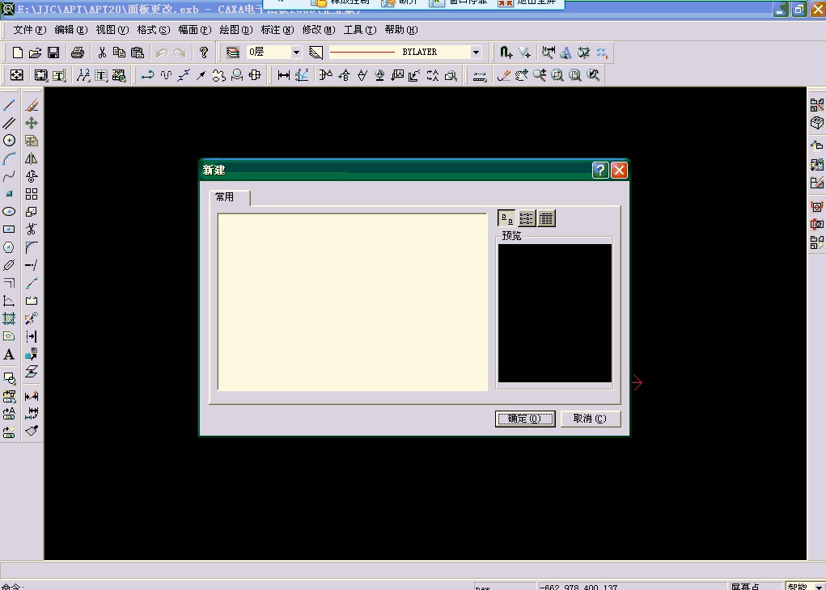
Task: Expand the 0层 layer dropdown
Action: tap(296, 53)
